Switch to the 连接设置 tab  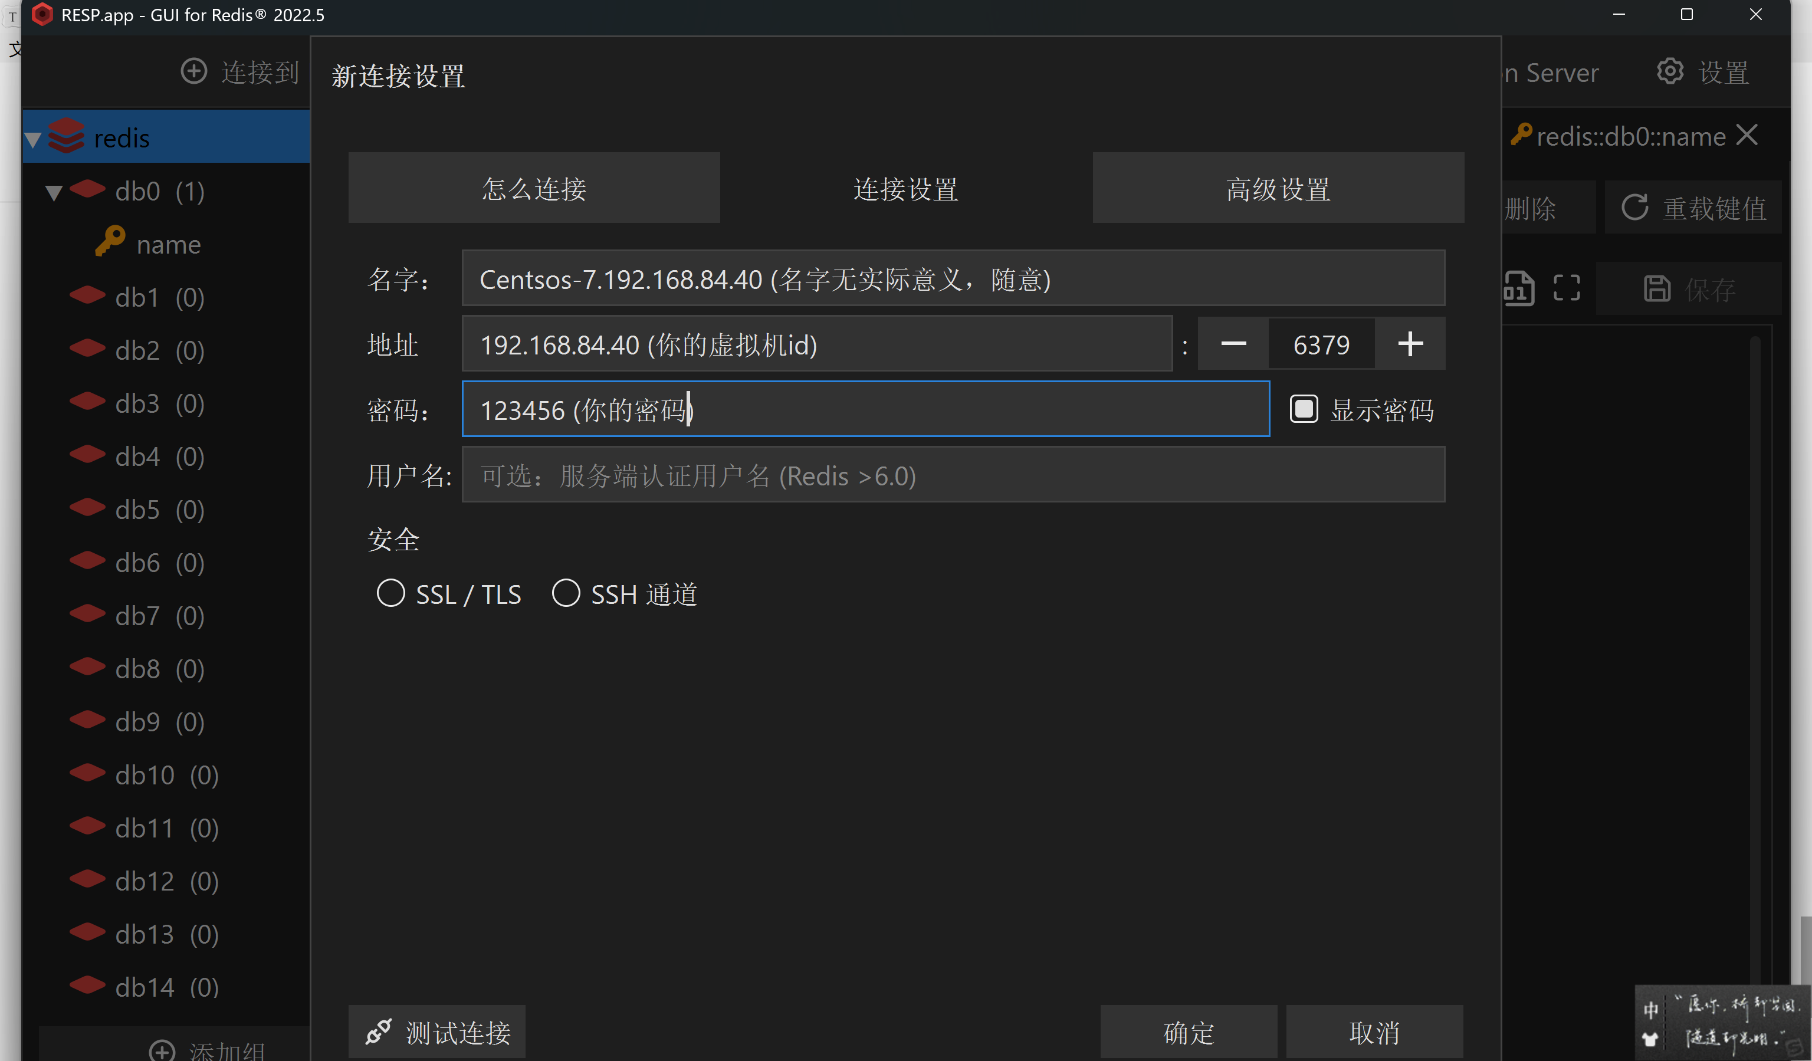click(x=906, y=188)
